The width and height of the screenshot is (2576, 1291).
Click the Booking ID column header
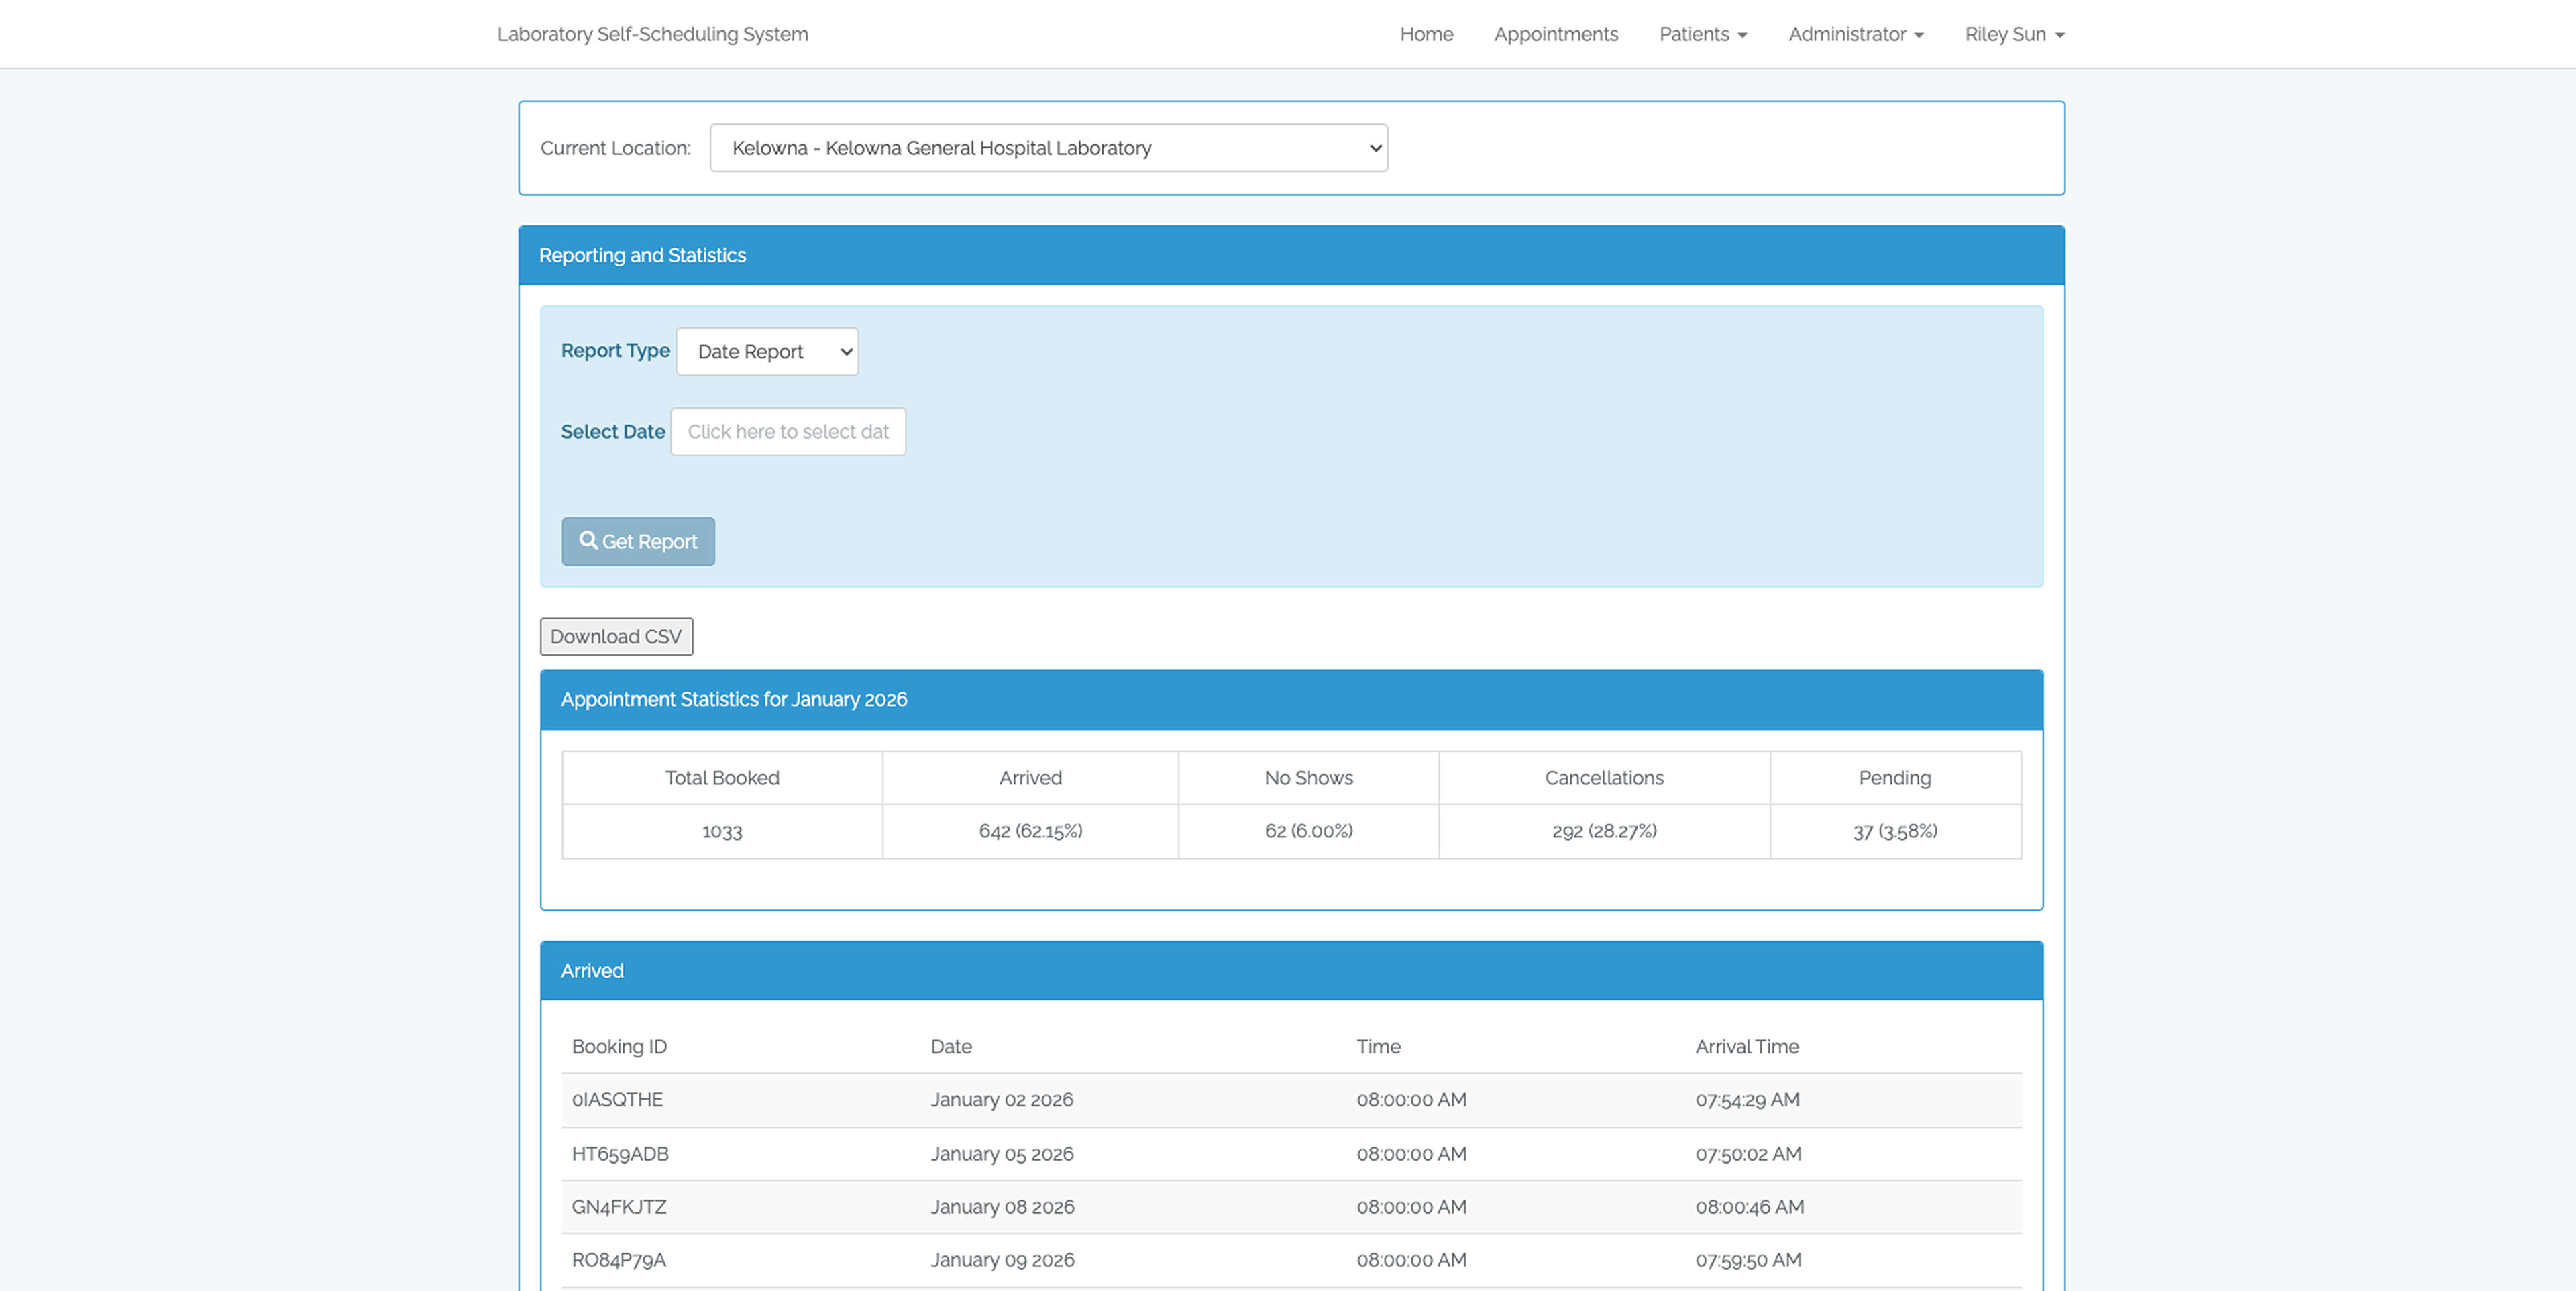[619, 1047]
